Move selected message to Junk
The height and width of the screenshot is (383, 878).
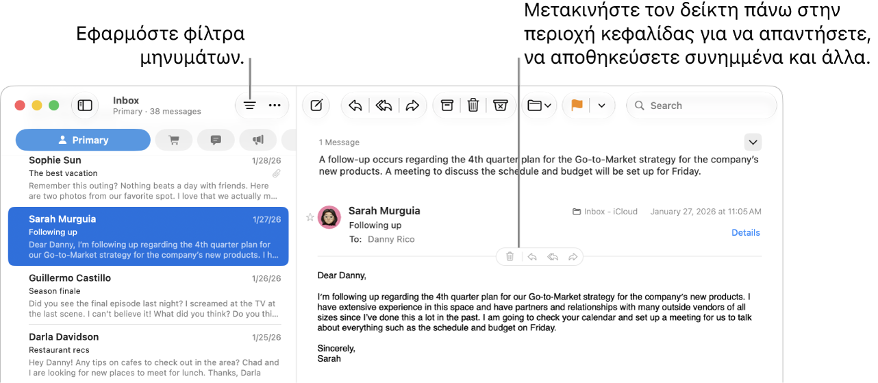point(501,106)
